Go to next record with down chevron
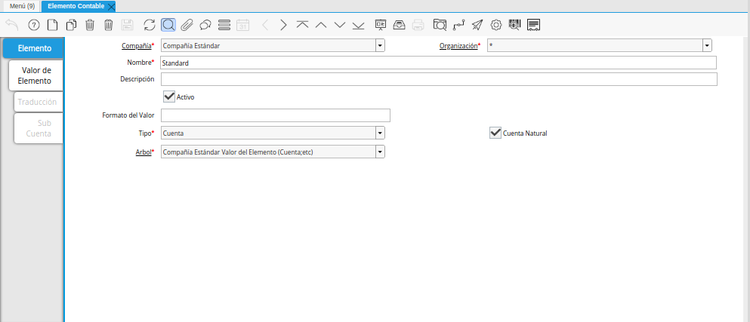The height and width of the screenshot is (322, 750). point(340,25)
